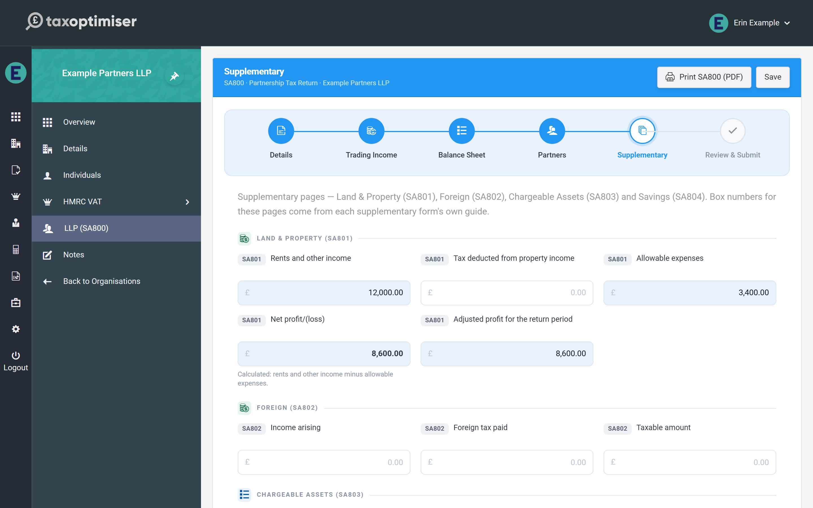Click the SA802 badge beside Foreign tax paid

click(434, 428)
